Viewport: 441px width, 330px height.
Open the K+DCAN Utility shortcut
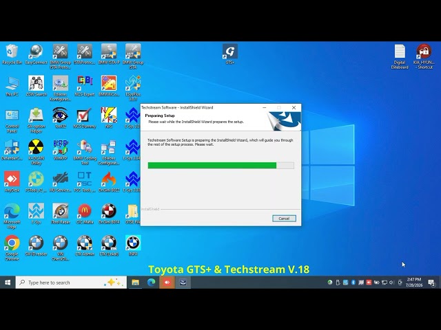click(36, 152)
